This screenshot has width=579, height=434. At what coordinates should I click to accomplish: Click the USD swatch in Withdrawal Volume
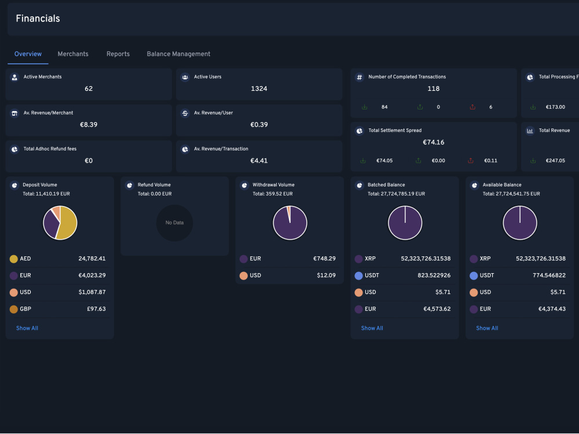pyautogui.click(x=244, y=275)
